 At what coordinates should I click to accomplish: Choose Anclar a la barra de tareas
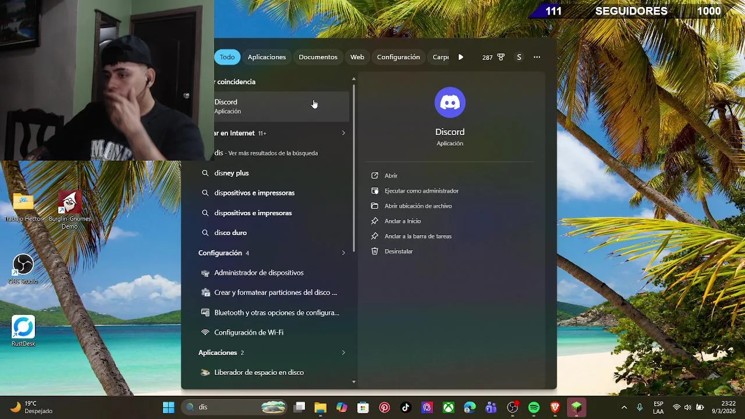418,236
